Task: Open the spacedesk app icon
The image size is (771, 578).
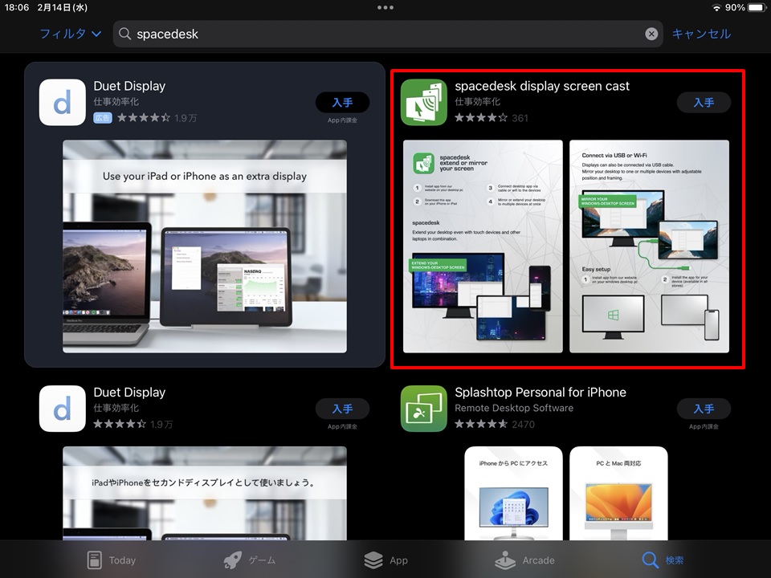Action: click(424, 102)
